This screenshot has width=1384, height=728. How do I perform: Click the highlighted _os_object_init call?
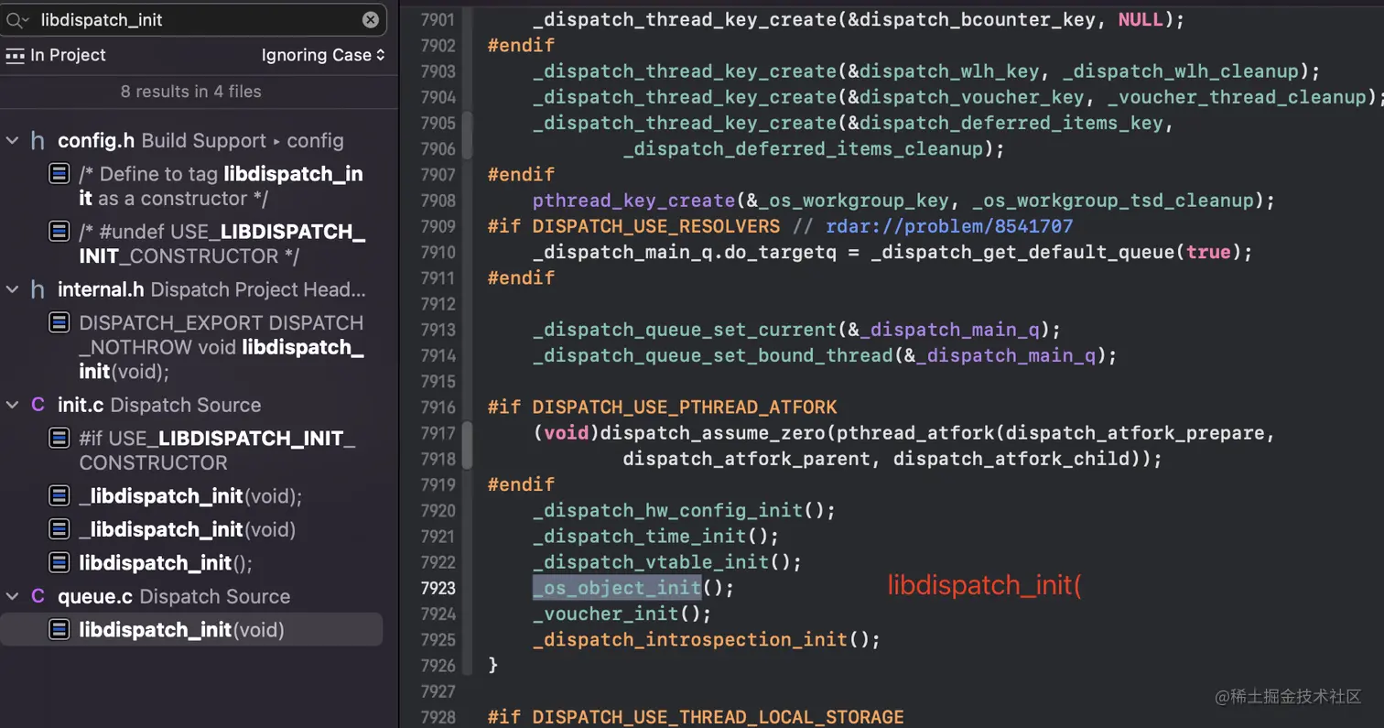click(617, 588)
